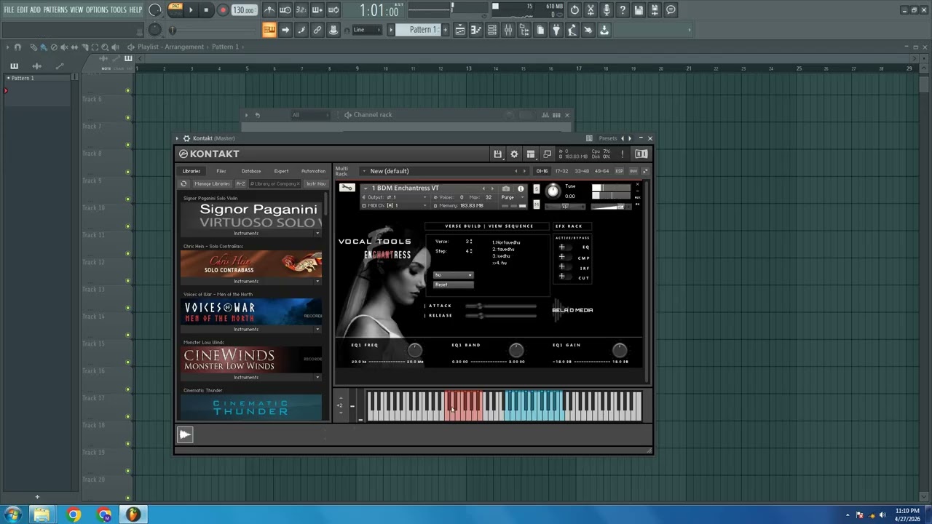Open the FL Studio FILE menu

click(9, 10)
